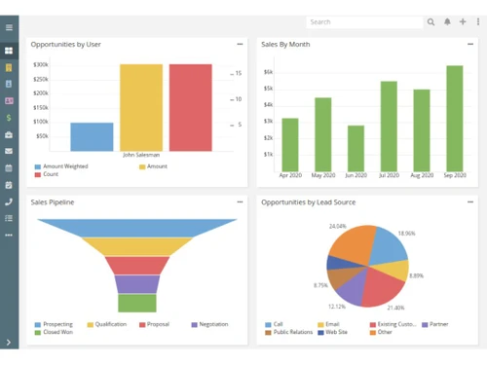Click the magnifying glass search icon

pyautogui.click(x=431, y=22)
